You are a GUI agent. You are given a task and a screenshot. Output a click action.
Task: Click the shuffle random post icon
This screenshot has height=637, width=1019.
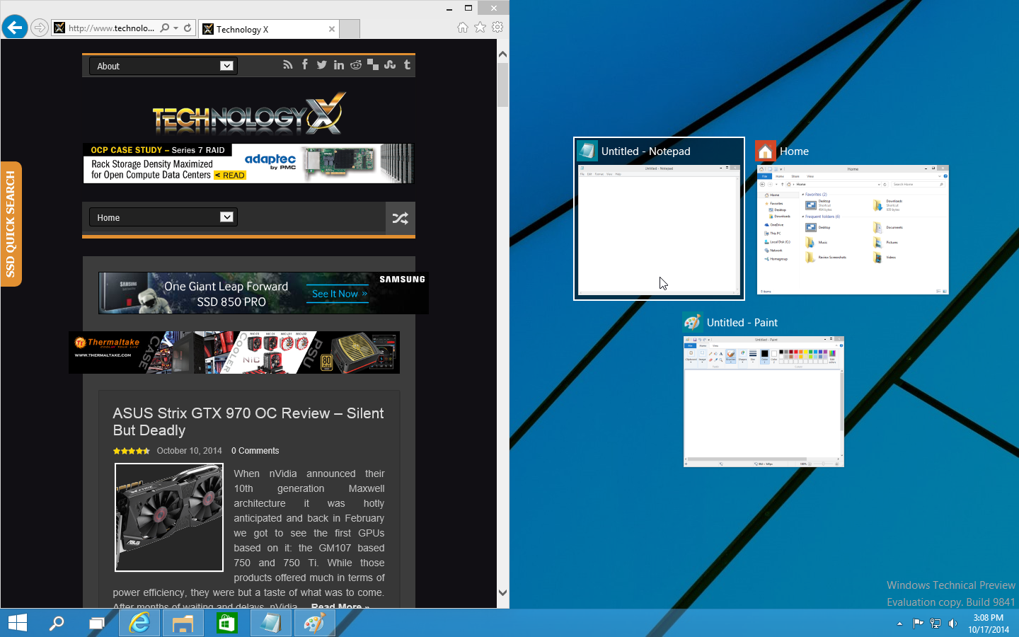click(400, 218)
